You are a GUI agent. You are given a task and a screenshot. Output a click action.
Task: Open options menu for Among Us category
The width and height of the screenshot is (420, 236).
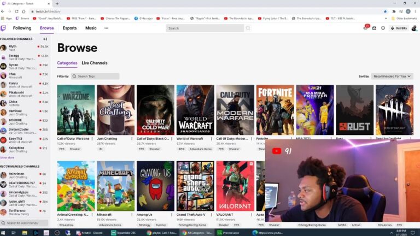pos(172,215)
